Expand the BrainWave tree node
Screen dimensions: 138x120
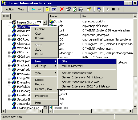pyautogui.click(x=9, y=74)
